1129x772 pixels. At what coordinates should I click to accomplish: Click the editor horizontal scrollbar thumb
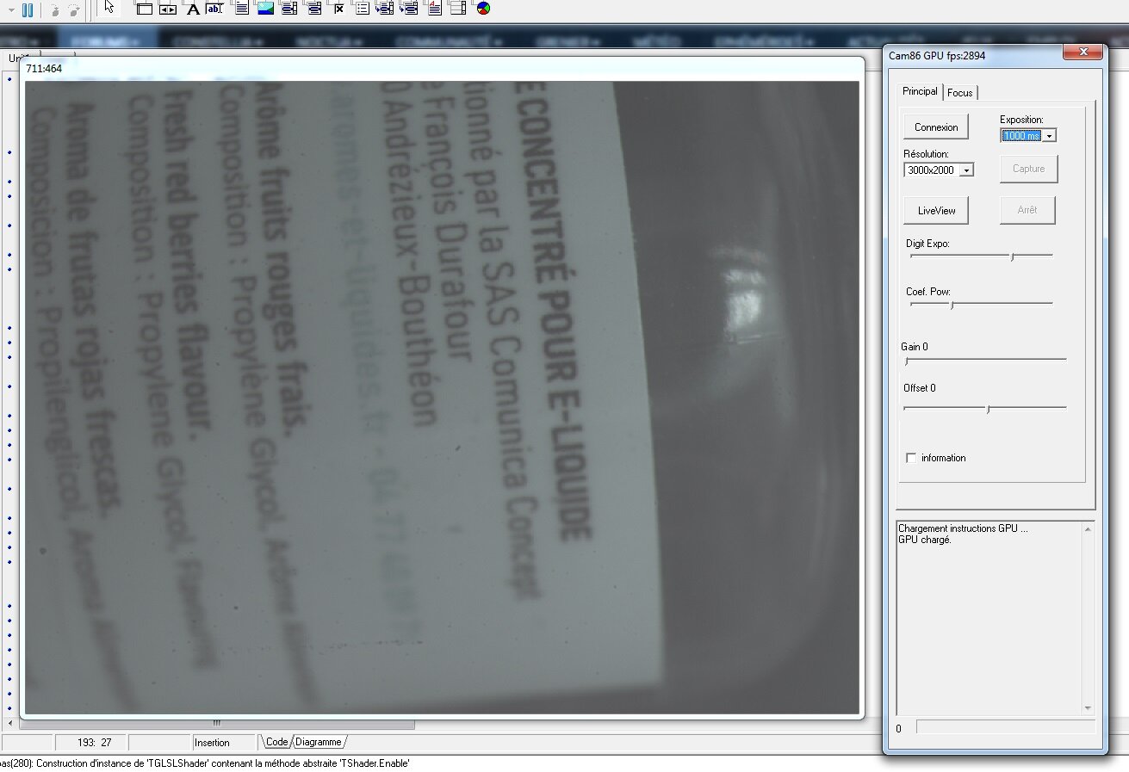[216, 724]
